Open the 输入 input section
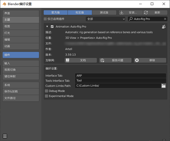 point(21,63)
